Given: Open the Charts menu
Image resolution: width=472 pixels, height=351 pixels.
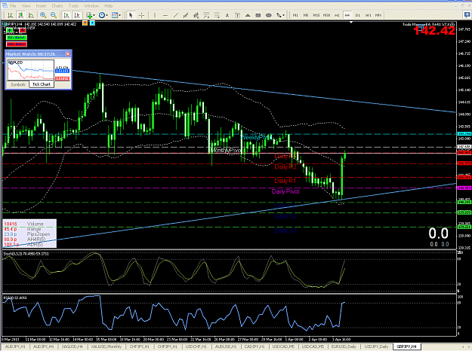Looking at the screenshot, I should [x=57, y=6].
